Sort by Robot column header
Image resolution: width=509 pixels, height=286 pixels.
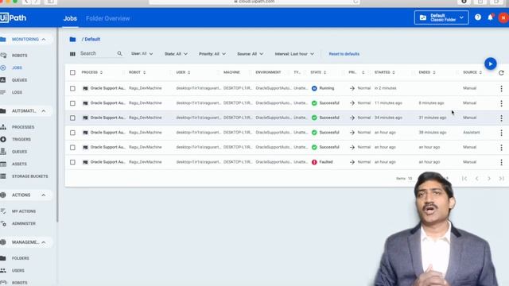(137, 72)
